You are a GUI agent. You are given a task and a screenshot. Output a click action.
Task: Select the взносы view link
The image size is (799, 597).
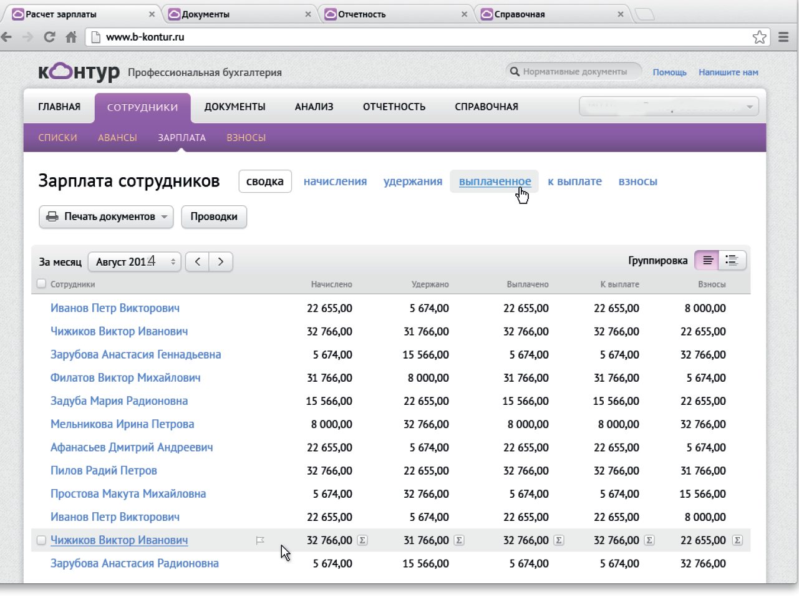[x=638, y=182]
